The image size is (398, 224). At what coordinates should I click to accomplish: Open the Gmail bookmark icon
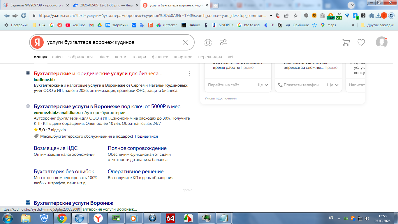(91, 25)
